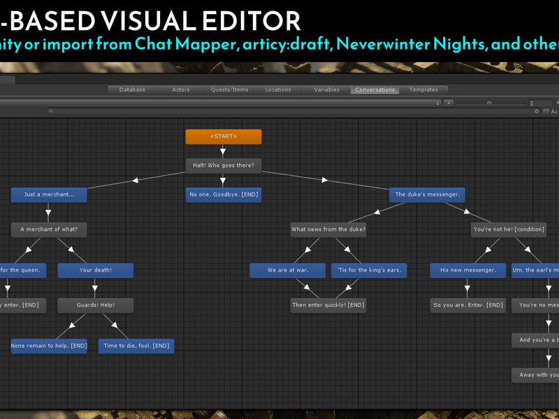Toggle the Aa case-sensitive checkbox

[x=546, y=112]
